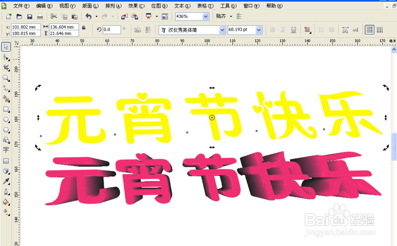
Task: Toggle underline formatting
Action: [x=293, y=29]
